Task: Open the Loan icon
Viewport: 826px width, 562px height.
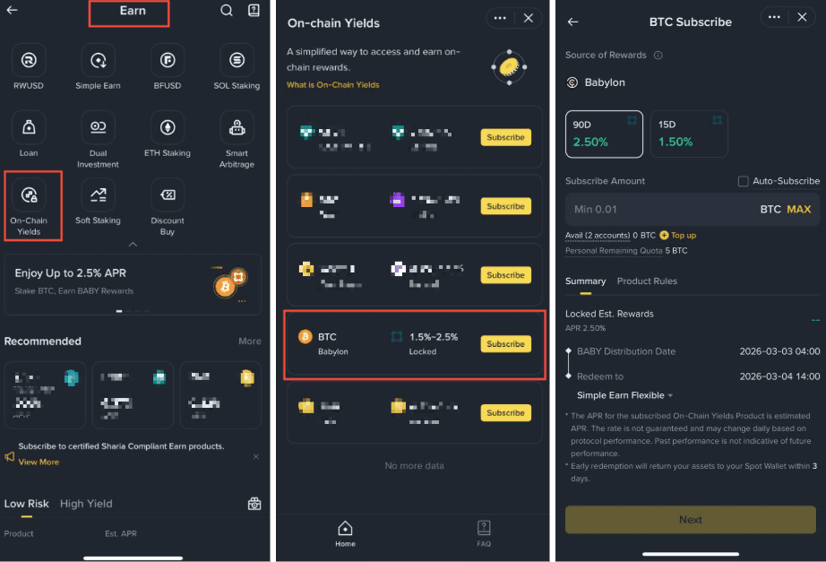Action: (x=29, y=127)
